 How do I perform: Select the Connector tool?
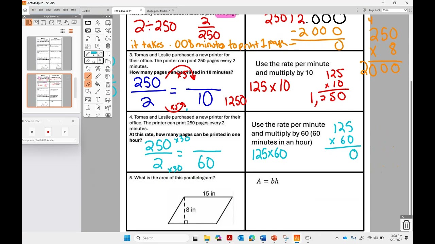(98, 91)
